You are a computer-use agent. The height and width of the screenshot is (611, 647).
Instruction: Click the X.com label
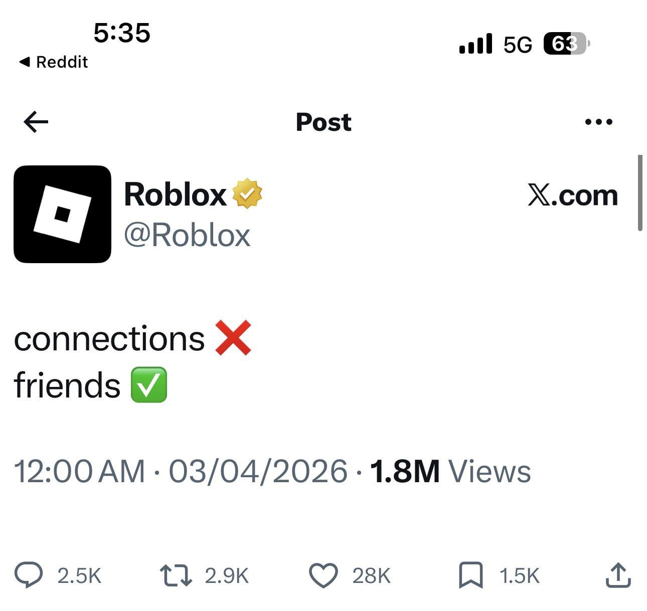click(x=572, y=195)
